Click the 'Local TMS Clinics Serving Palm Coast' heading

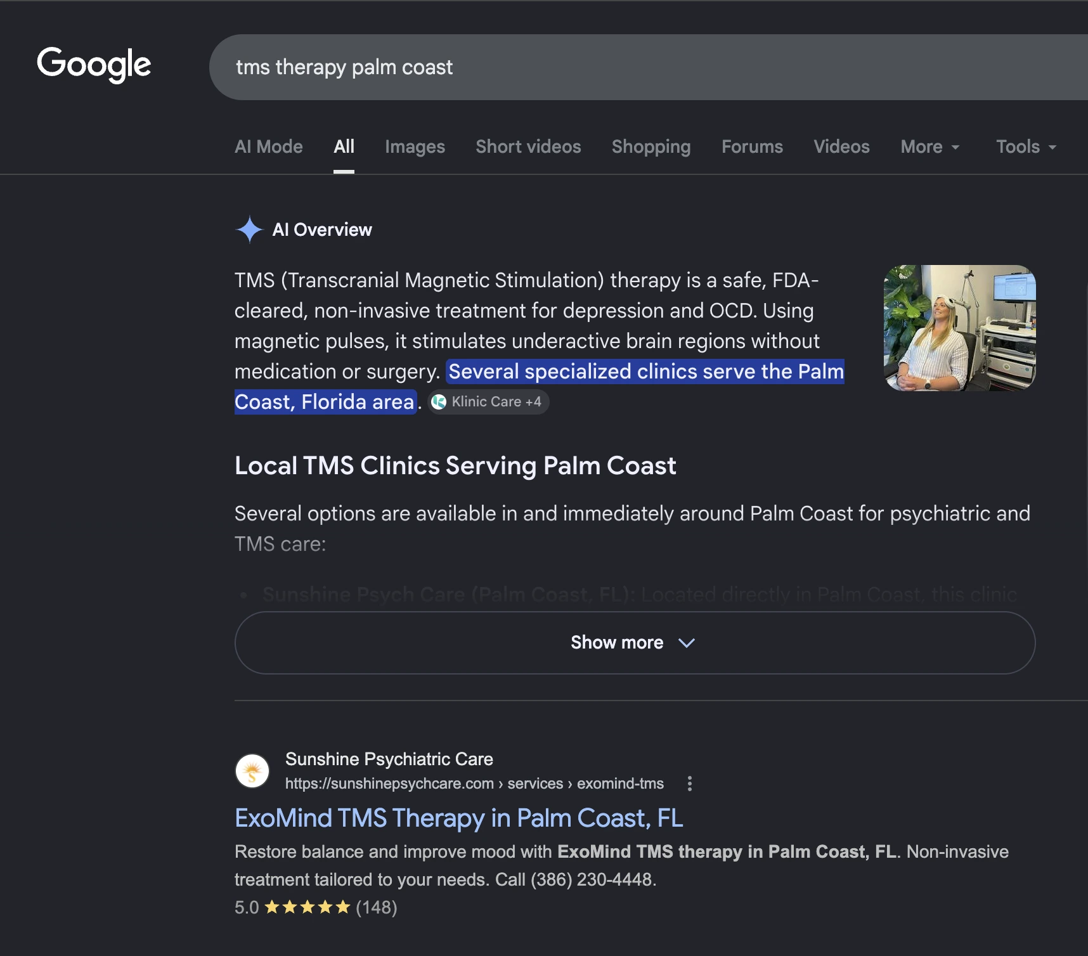pos(455,466)
